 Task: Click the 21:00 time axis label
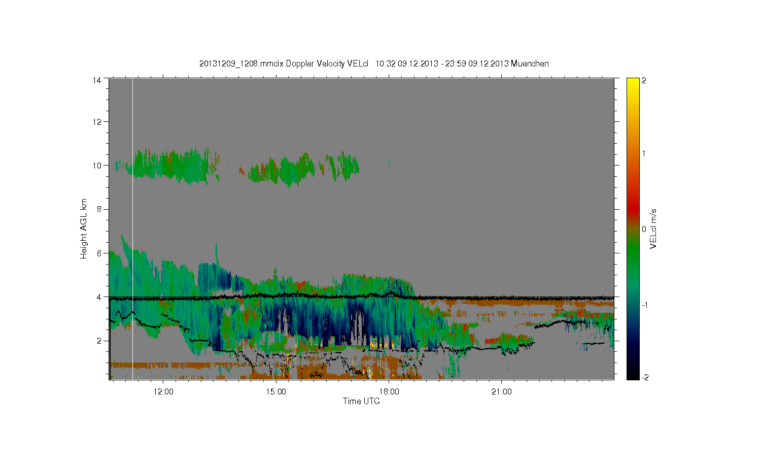(501, 392)
